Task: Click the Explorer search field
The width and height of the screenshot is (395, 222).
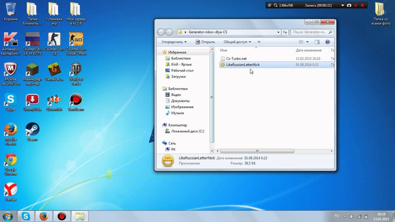Action: click(312, 32)
